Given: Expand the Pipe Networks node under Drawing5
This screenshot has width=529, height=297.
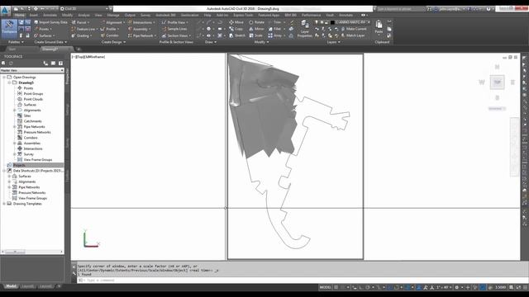Looking at the screenshot, I should [15, 126].
